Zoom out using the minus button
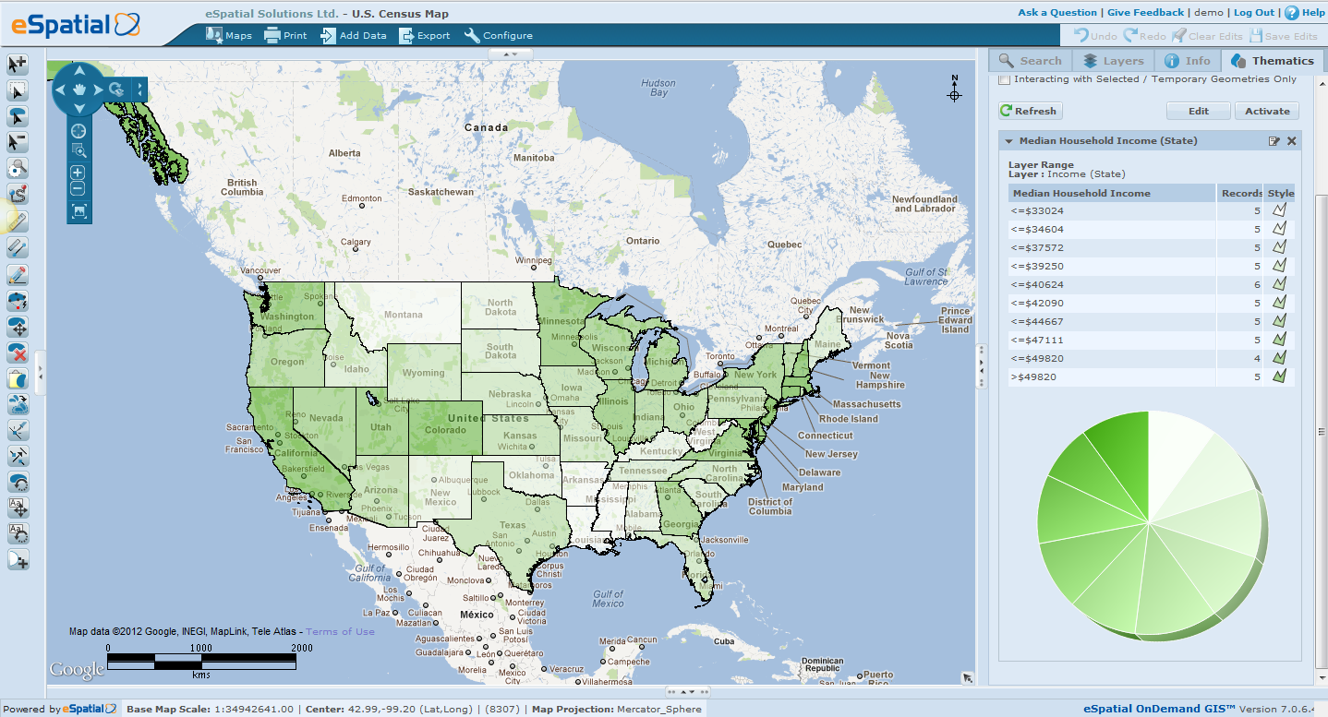The height and width of the screenshot is (717, 1328). point(78,189)
